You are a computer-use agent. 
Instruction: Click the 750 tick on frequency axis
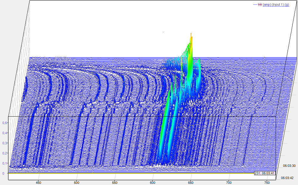[267, 183]
